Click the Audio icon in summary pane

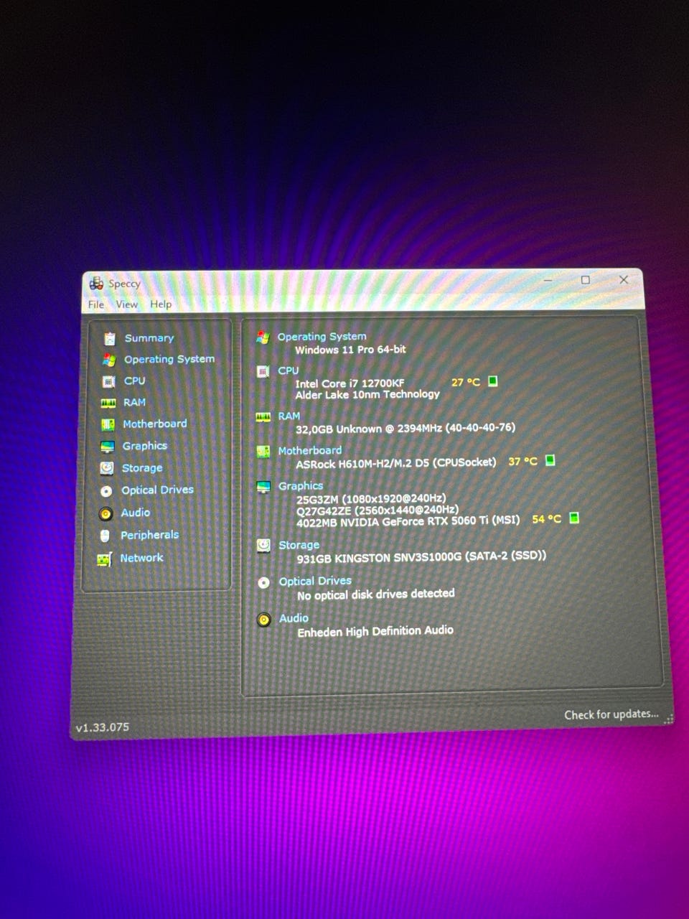click(264, 620)
